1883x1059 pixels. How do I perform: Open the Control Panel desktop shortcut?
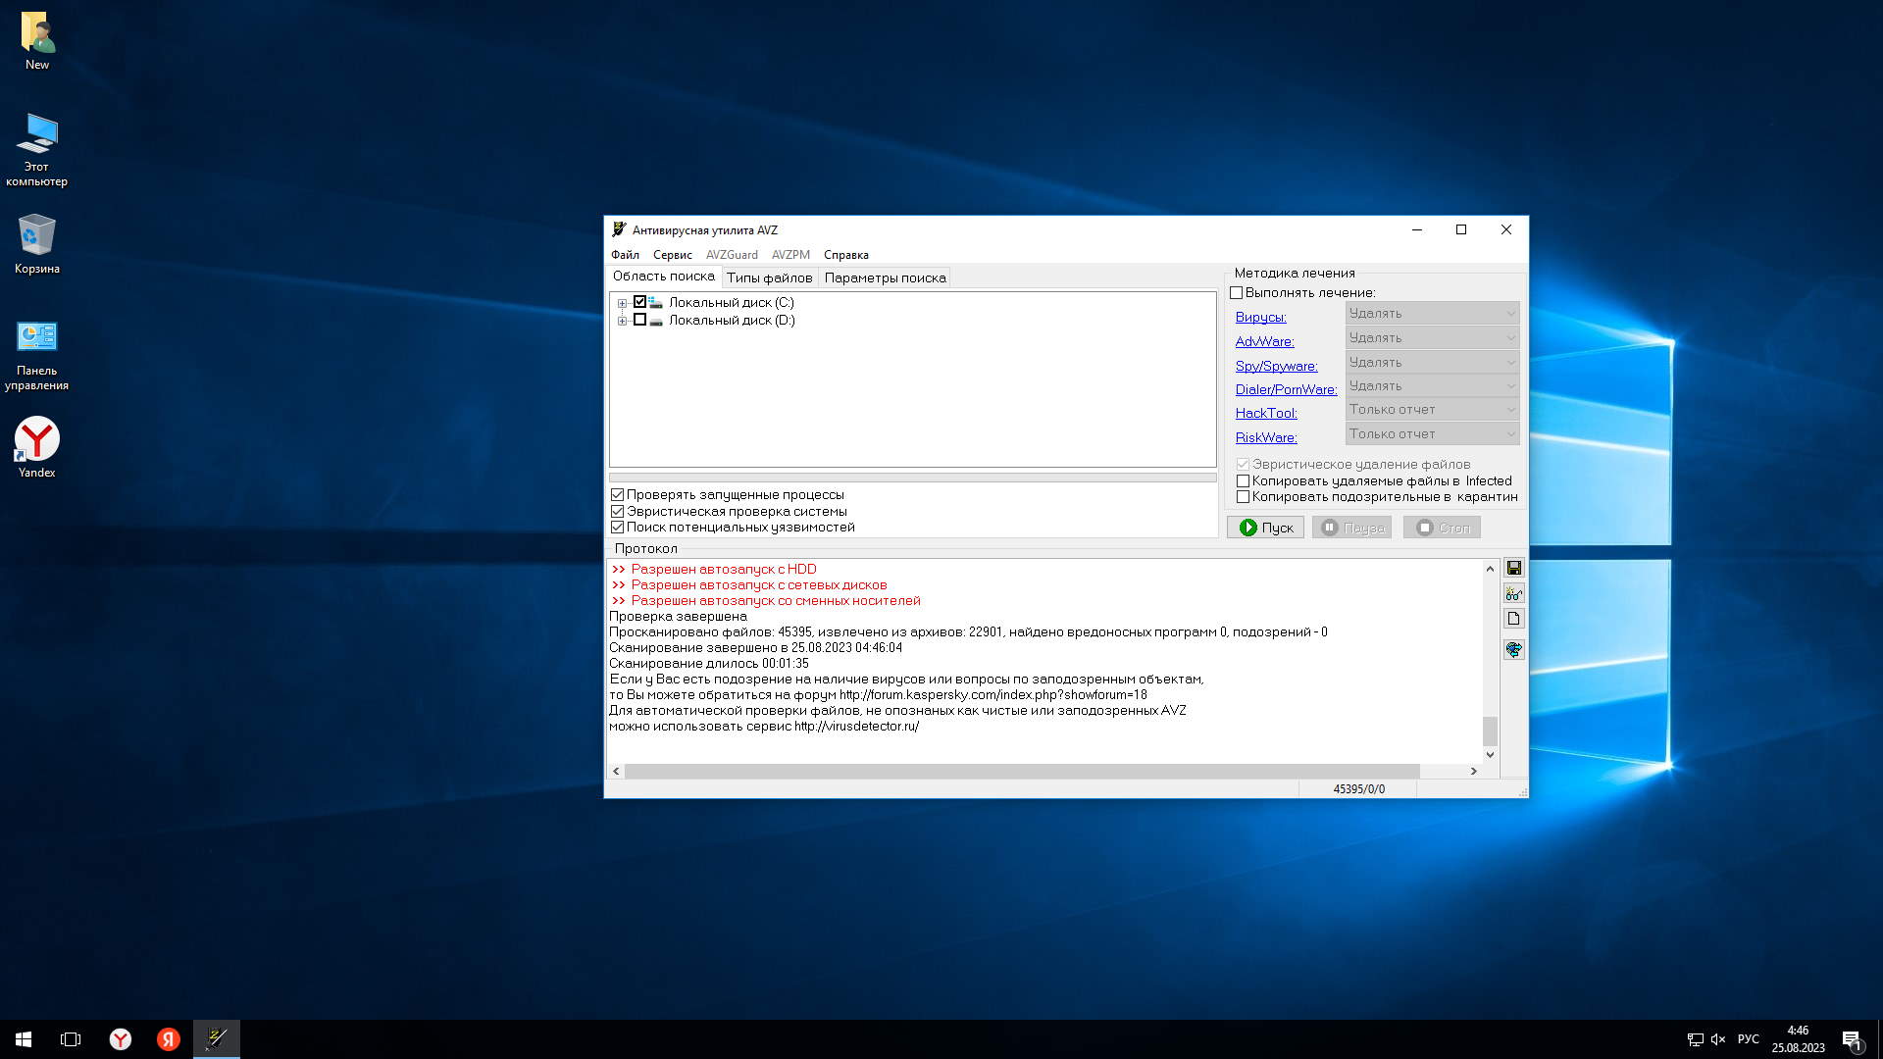coord(36,353)
